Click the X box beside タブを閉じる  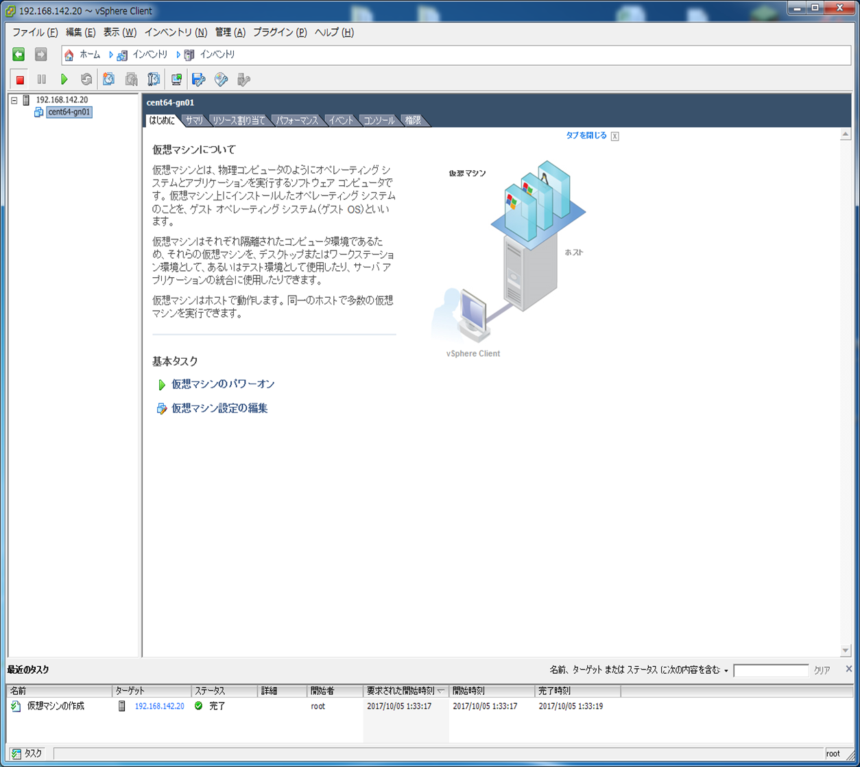[x=615, y=137]
